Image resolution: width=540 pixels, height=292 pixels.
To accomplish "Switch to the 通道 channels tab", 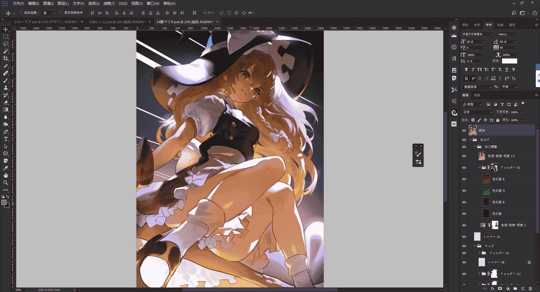I will (x=477, y=95).
